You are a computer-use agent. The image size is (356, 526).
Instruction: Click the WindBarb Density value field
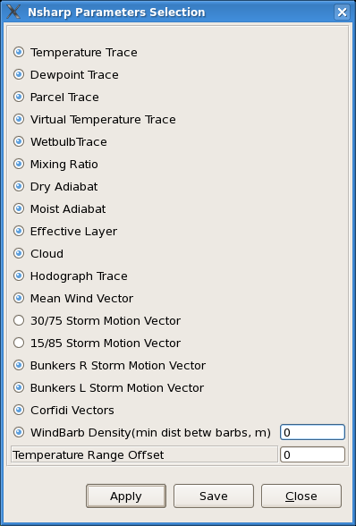point(312,432)
